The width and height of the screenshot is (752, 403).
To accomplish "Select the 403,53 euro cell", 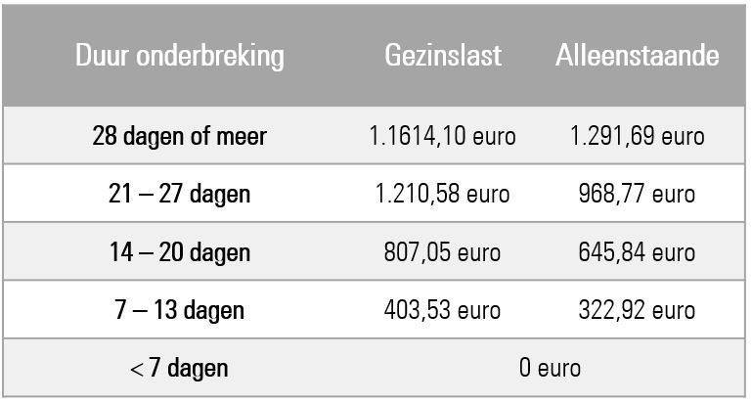I will (x=442, y=311).
